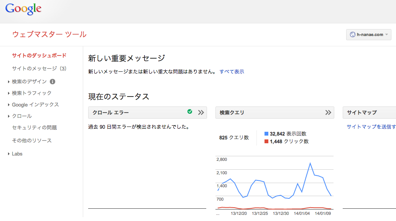The width and height of the screenshot is (396, 221).
Task: Click the blue 表示回数 legend swatch
Action: [266, 134]
